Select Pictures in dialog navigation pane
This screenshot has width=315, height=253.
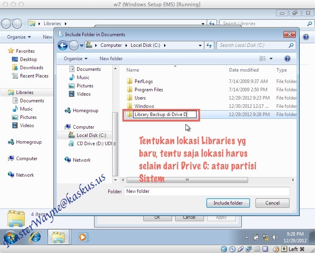85,86
